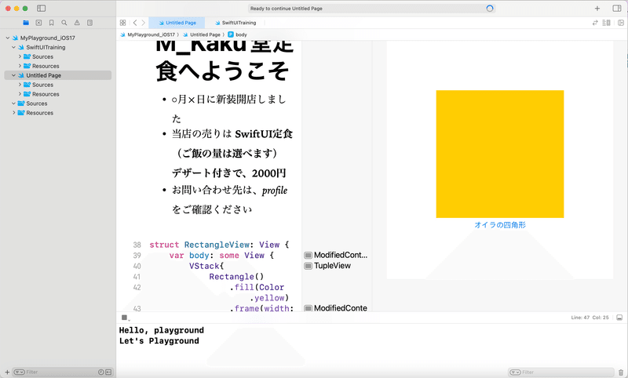Click 'VStack{' on line 40

(206, 267)
